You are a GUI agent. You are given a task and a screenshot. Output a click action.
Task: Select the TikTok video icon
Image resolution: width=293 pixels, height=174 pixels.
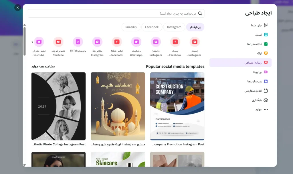click(78, 42)
